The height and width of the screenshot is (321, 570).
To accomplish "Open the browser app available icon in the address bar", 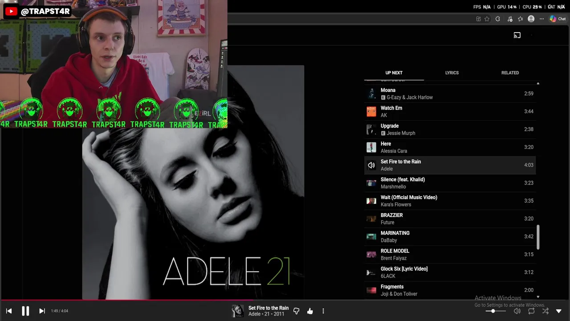I will pyautogui.click(x=478, y=19).
